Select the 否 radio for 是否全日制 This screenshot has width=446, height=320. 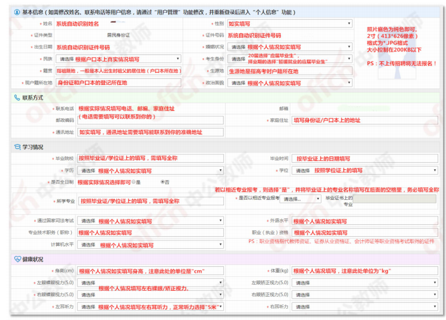[163, 182]
